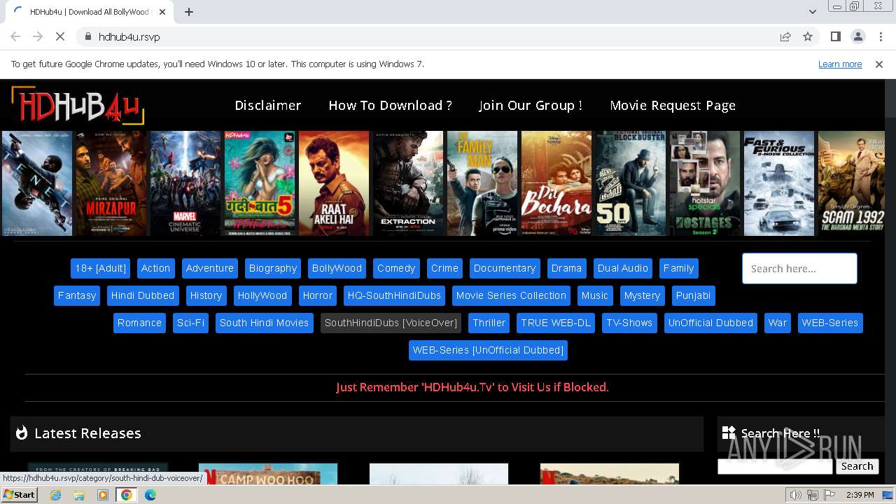Select South Hindi Movies category
This screenshot has width=896, height=504.
pyautogui.click(x=264, y=323)
